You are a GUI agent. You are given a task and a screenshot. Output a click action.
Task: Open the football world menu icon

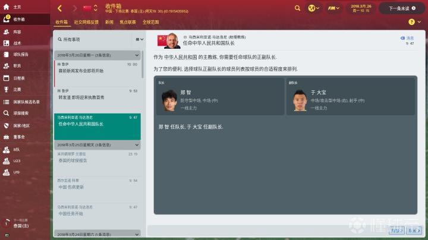point(313,8)
